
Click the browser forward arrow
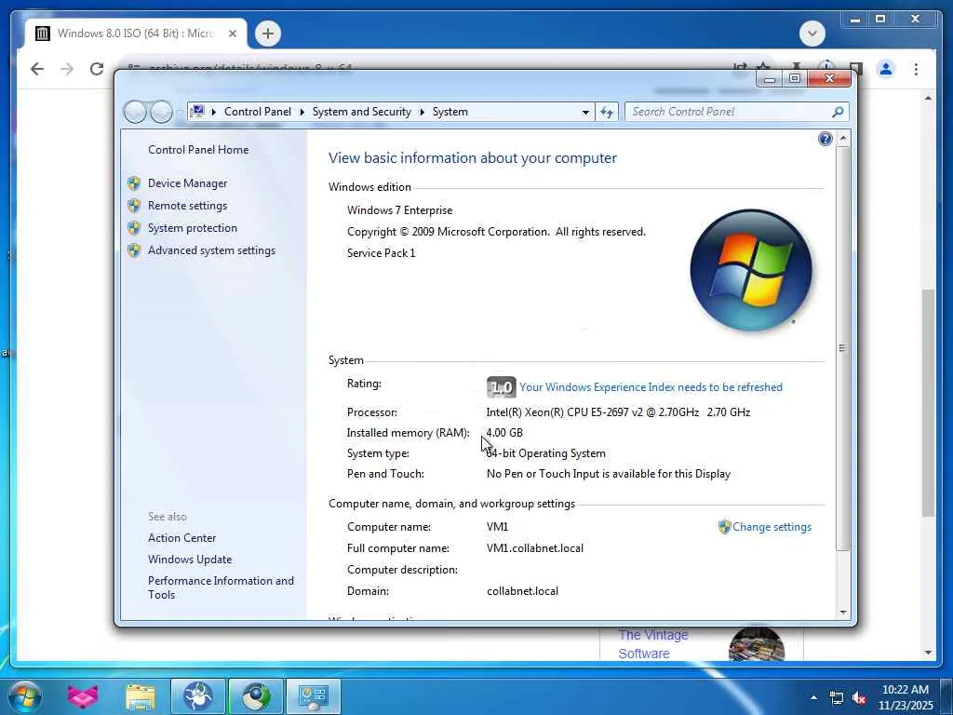[67, 69]
